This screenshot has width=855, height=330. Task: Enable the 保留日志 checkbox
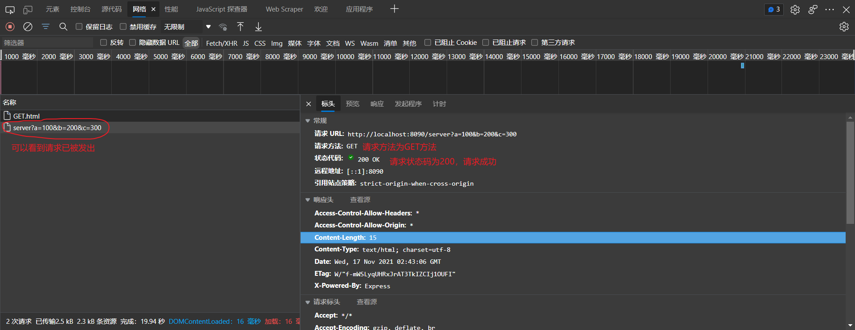pos(79,27)
